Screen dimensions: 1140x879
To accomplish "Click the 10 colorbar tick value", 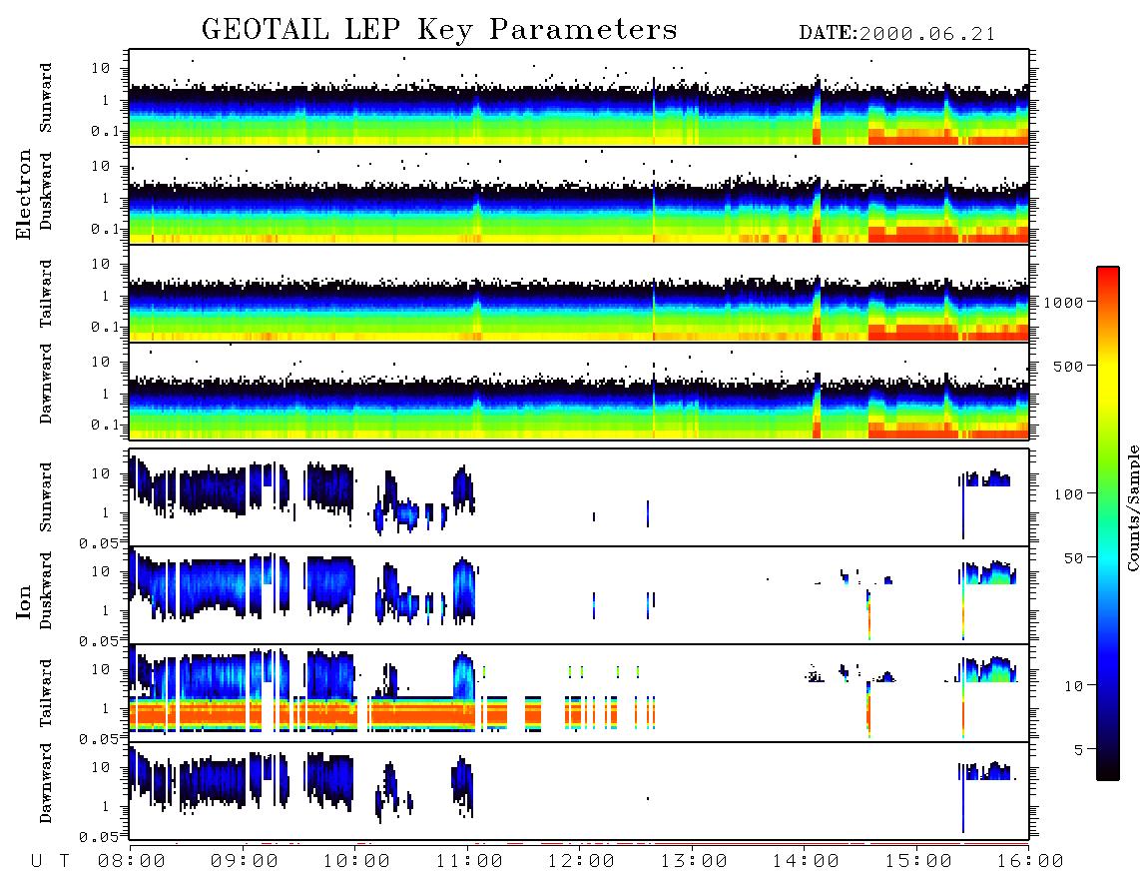I will tap(1073, 685).
